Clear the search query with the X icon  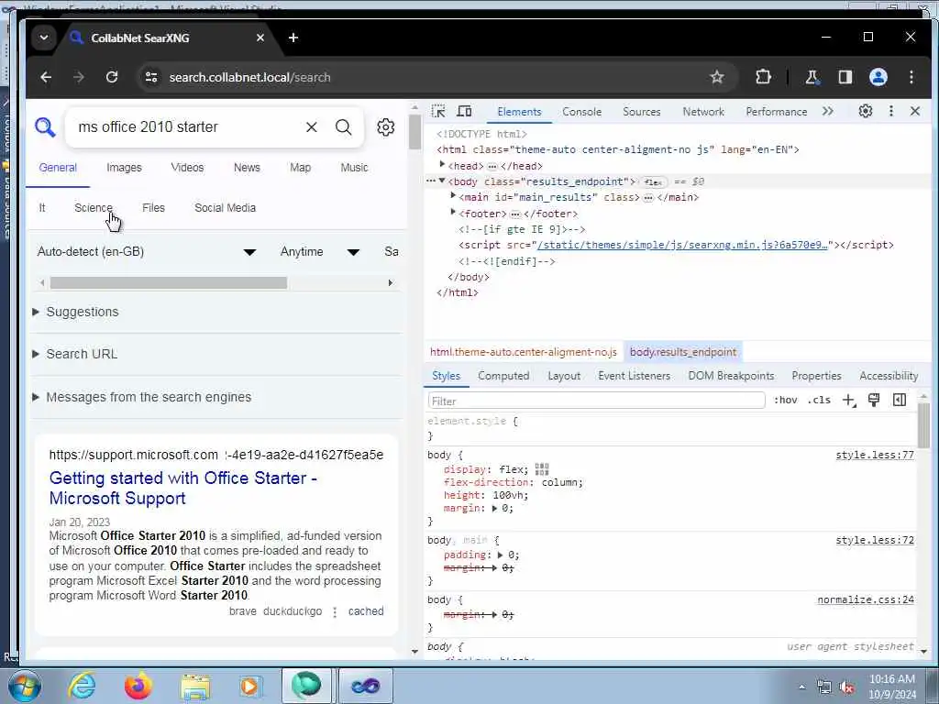[312, 126]
